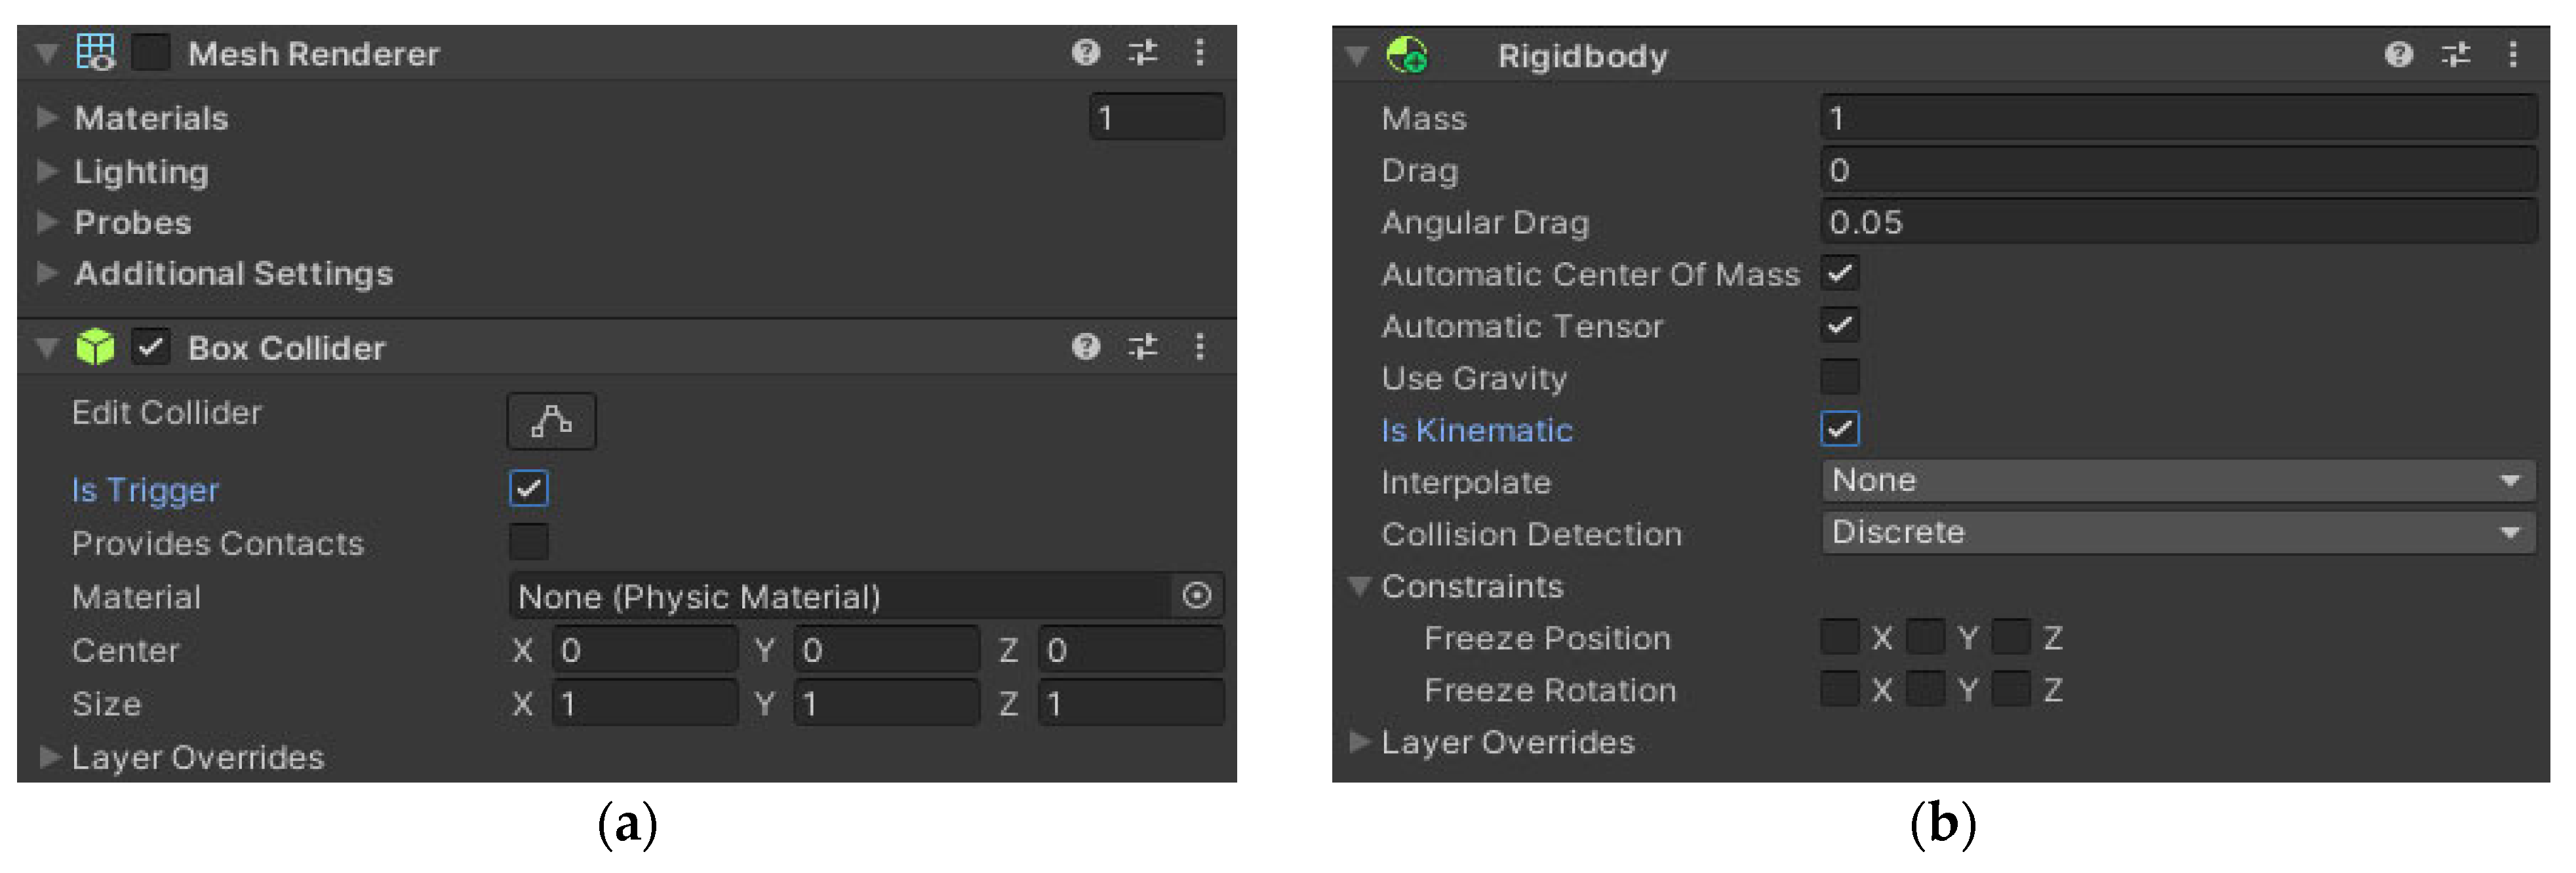Click Edit Collider button
The width and height of the screenshot is (2576, 873).
551,421
